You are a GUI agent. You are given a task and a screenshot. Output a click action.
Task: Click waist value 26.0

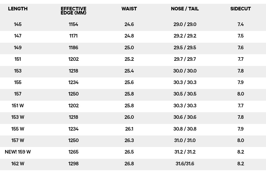129,117
